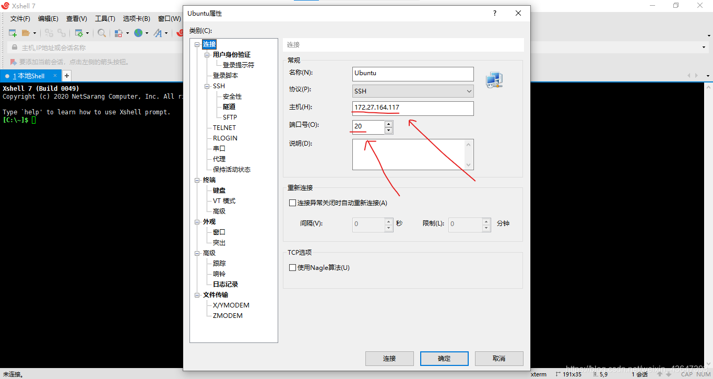Select 代理 in the category tree
713x379 pixels.
219,159
